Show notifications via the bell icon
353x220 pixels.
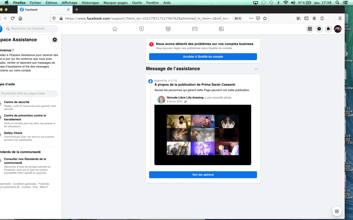(x=328, y=29)
